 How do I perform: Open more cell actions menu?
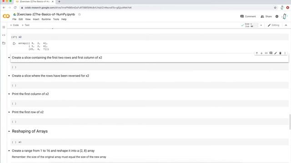pyautogui.click(x=285, y=53)
